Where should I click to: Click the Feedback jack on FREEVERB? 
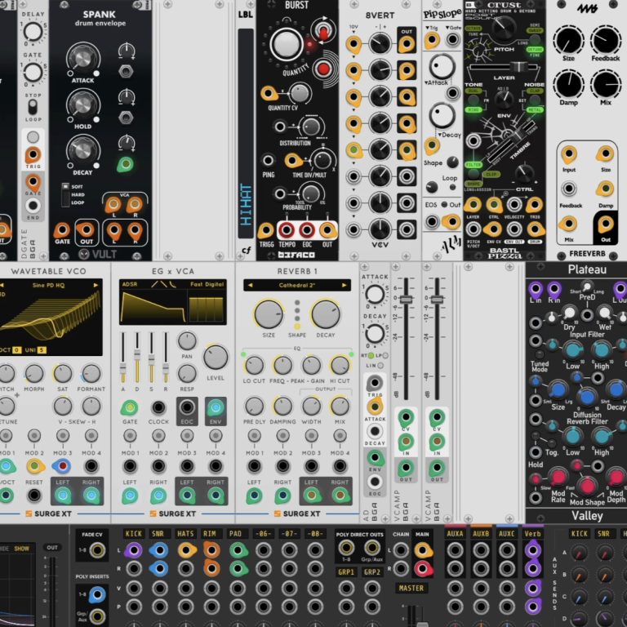point(568,189)
